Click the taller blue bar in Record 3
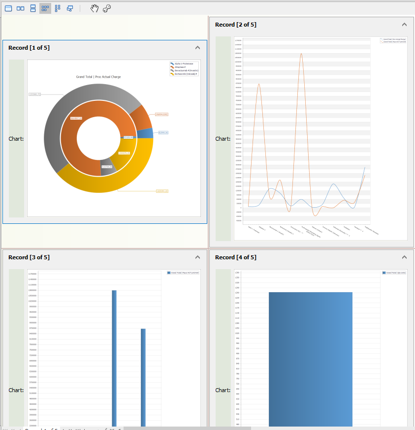The width and height of the screenshot is (415, 430). (114, 358)
